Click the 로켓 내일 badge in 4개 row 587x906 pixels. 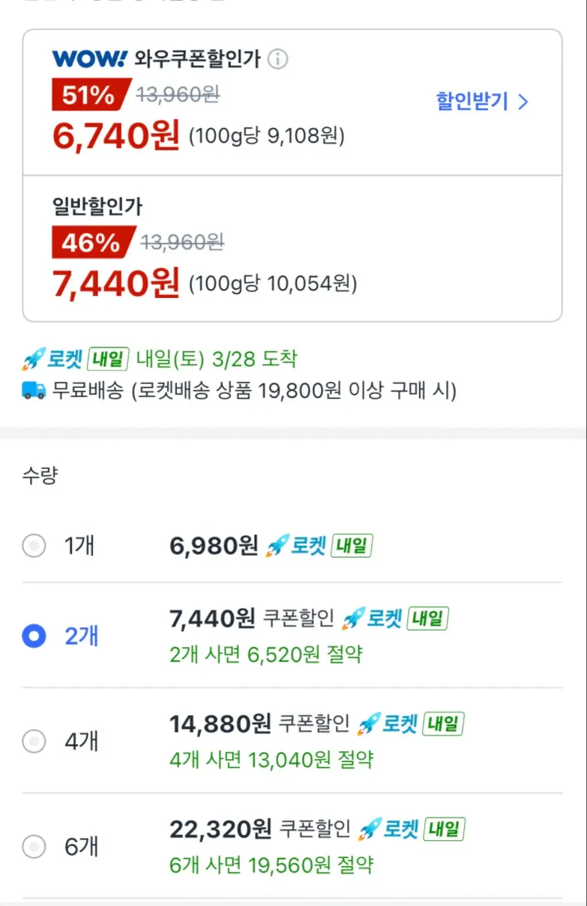[411, 724]
